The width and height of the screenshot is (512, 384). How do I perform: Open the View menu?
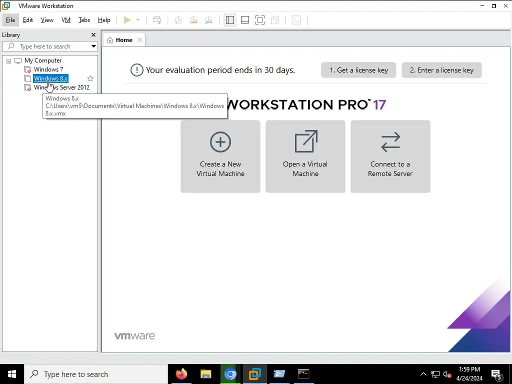click(x=47, y=20)
